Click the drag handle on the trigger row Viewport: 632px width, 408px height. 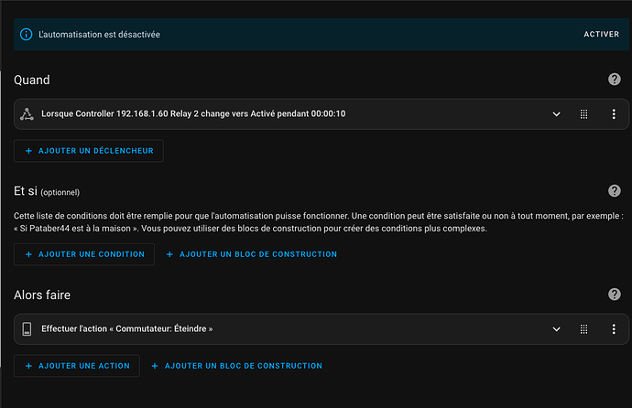(x=583, y=114)
